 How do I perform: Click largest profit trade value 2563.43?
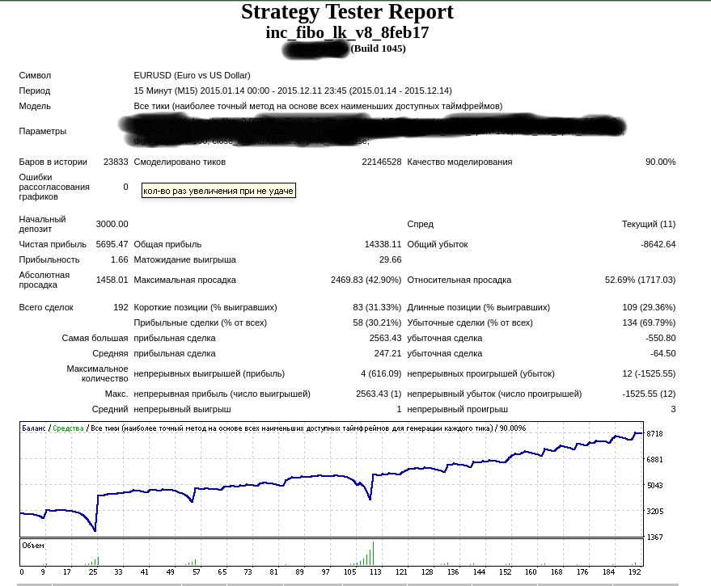coord(385,338)
